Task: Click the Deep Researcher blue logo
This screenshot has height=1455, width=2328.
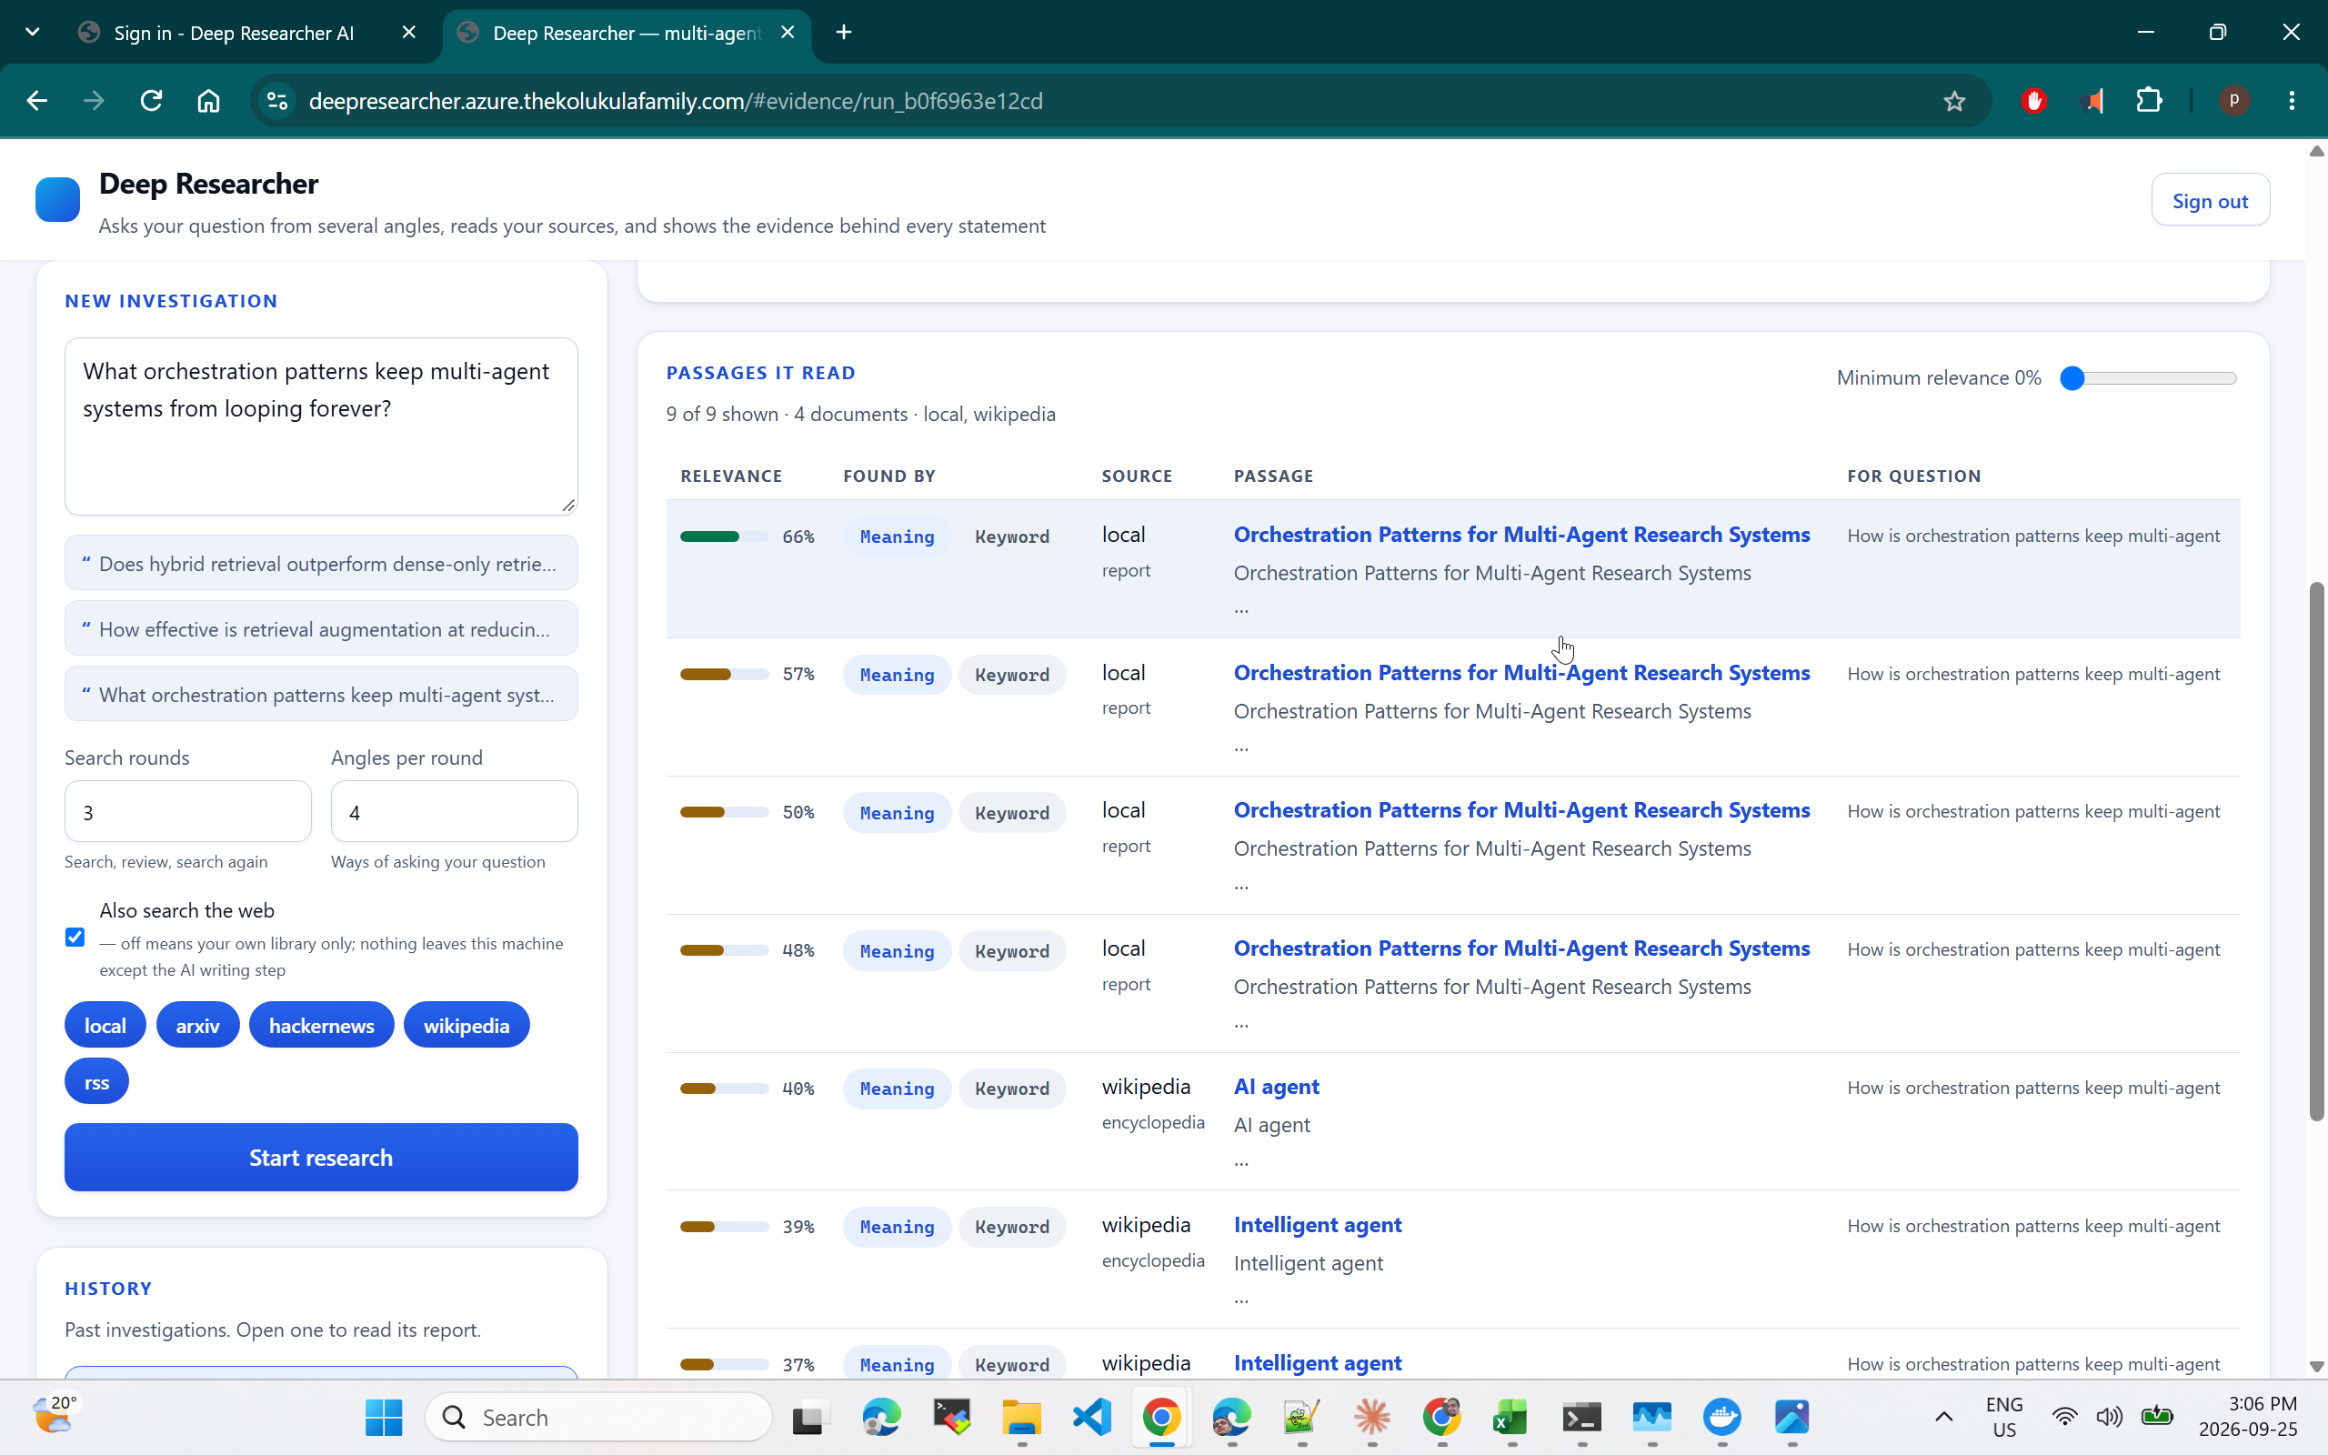Action: tap(57, 200)
